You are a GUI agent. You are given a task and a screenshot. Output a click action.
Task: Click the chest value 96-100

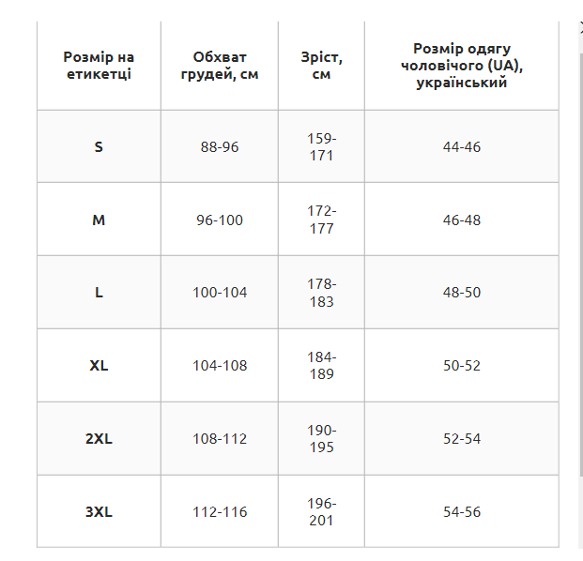point(220,220)
